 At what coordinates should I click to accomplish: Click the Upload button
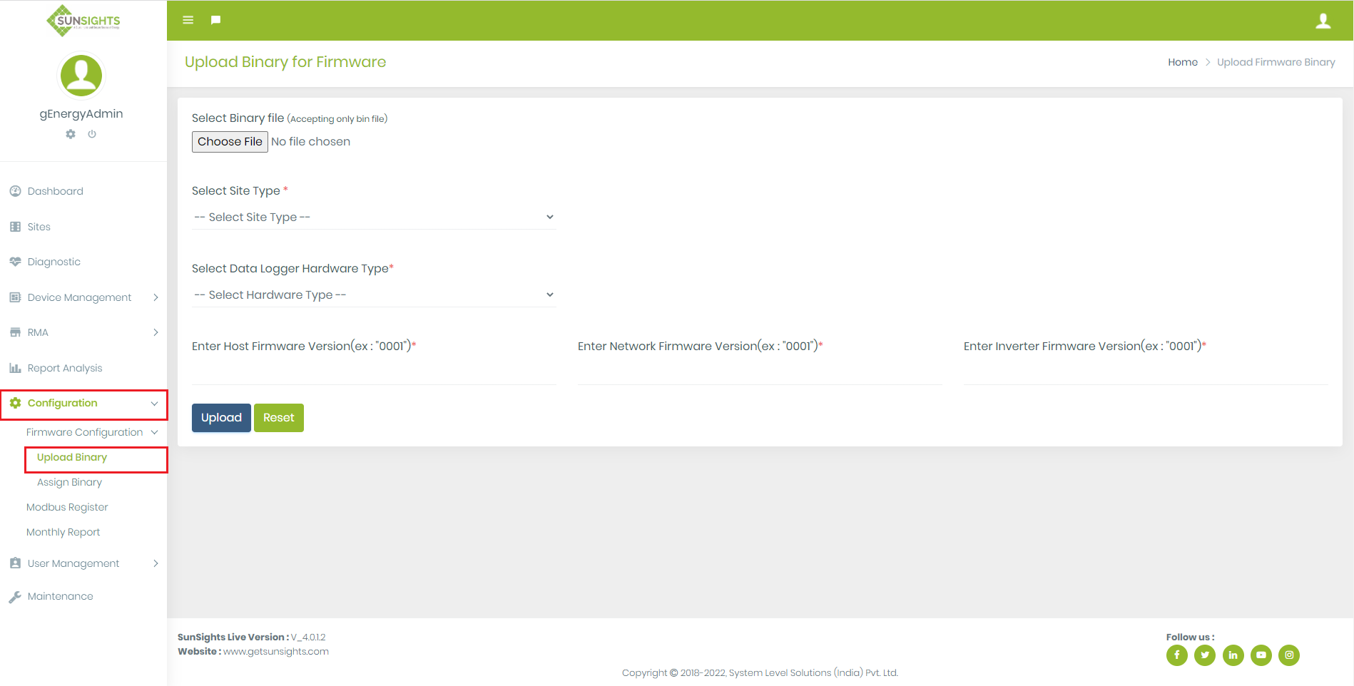click(x=221, y=418)
